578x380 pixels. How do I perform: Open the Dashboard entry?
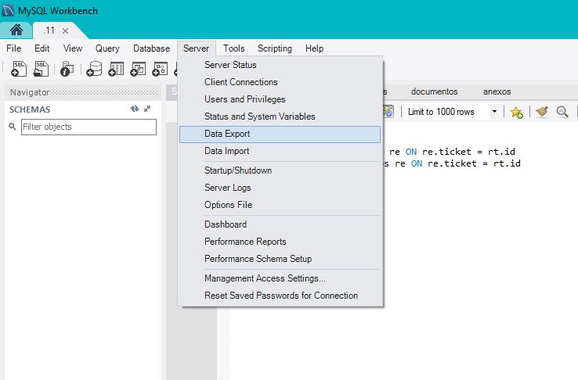pyautogui.click(x=280, y=224)
